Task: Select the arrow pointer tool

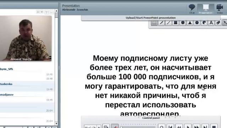Action: [225, 23]
